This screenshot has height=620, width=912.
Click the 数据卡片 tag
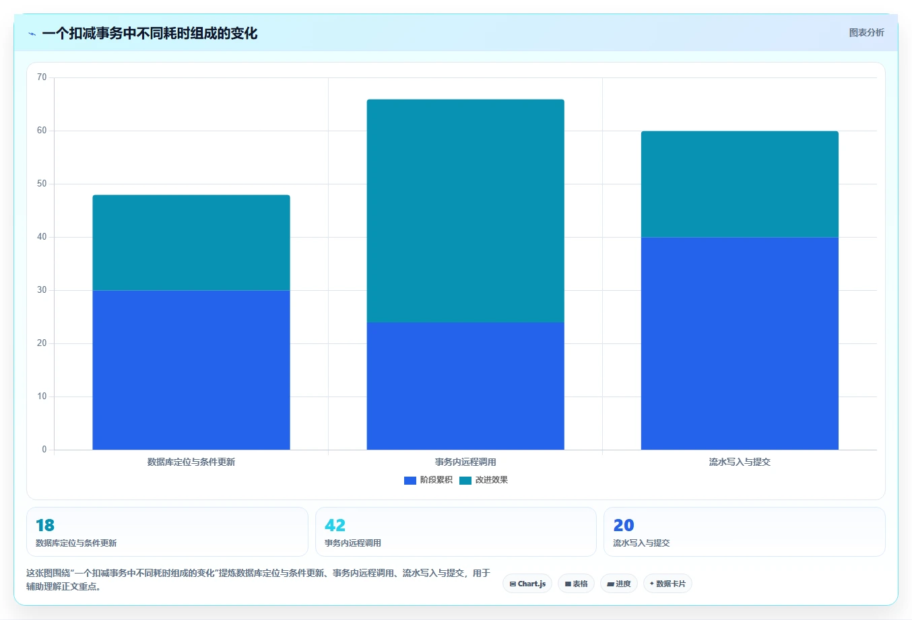[x=667, y=584]
